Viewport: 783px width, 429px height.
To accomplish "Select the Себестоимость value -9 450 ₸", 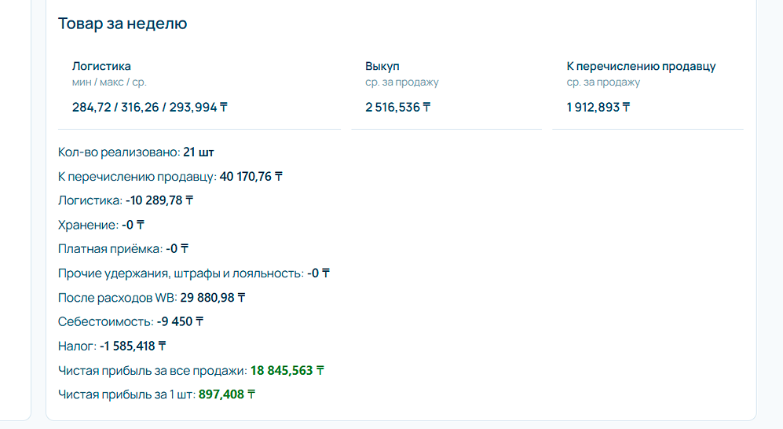I will click(180, 321).
